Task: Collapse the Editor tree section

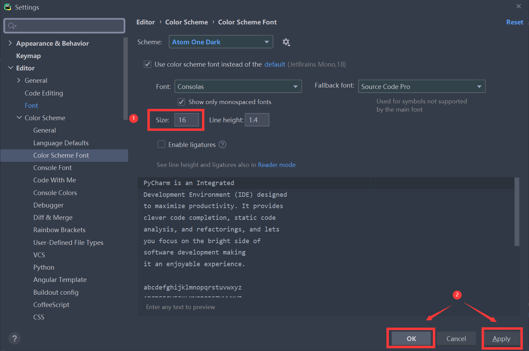Action: pyautogui.click(x=10, y=68)
